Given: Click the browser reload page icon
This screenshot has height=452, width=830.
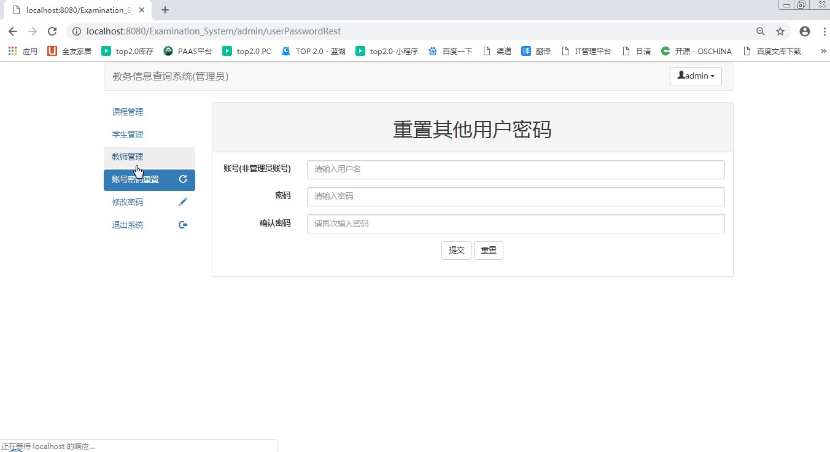Looking at the screenshot, I should [52, 31].
